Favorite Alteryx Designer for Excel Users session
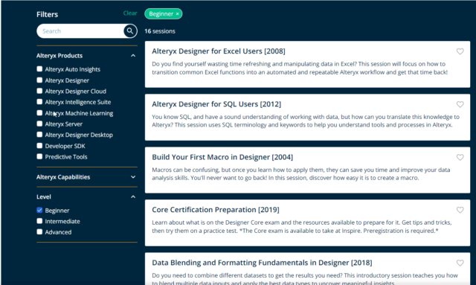Viewport: 476px width, 285px height. [460, 51]
